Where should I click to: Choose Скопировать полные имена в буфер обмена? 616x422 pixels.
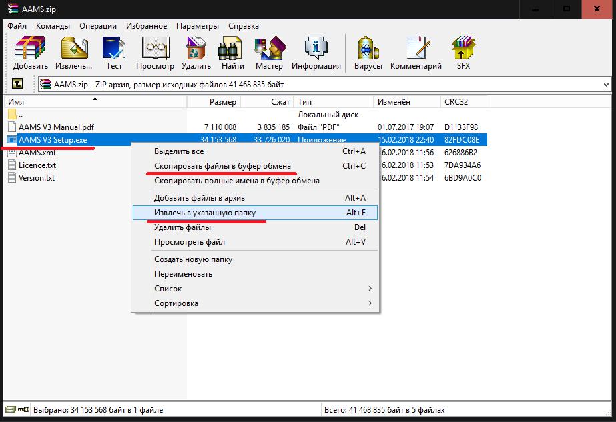point(256,181)
